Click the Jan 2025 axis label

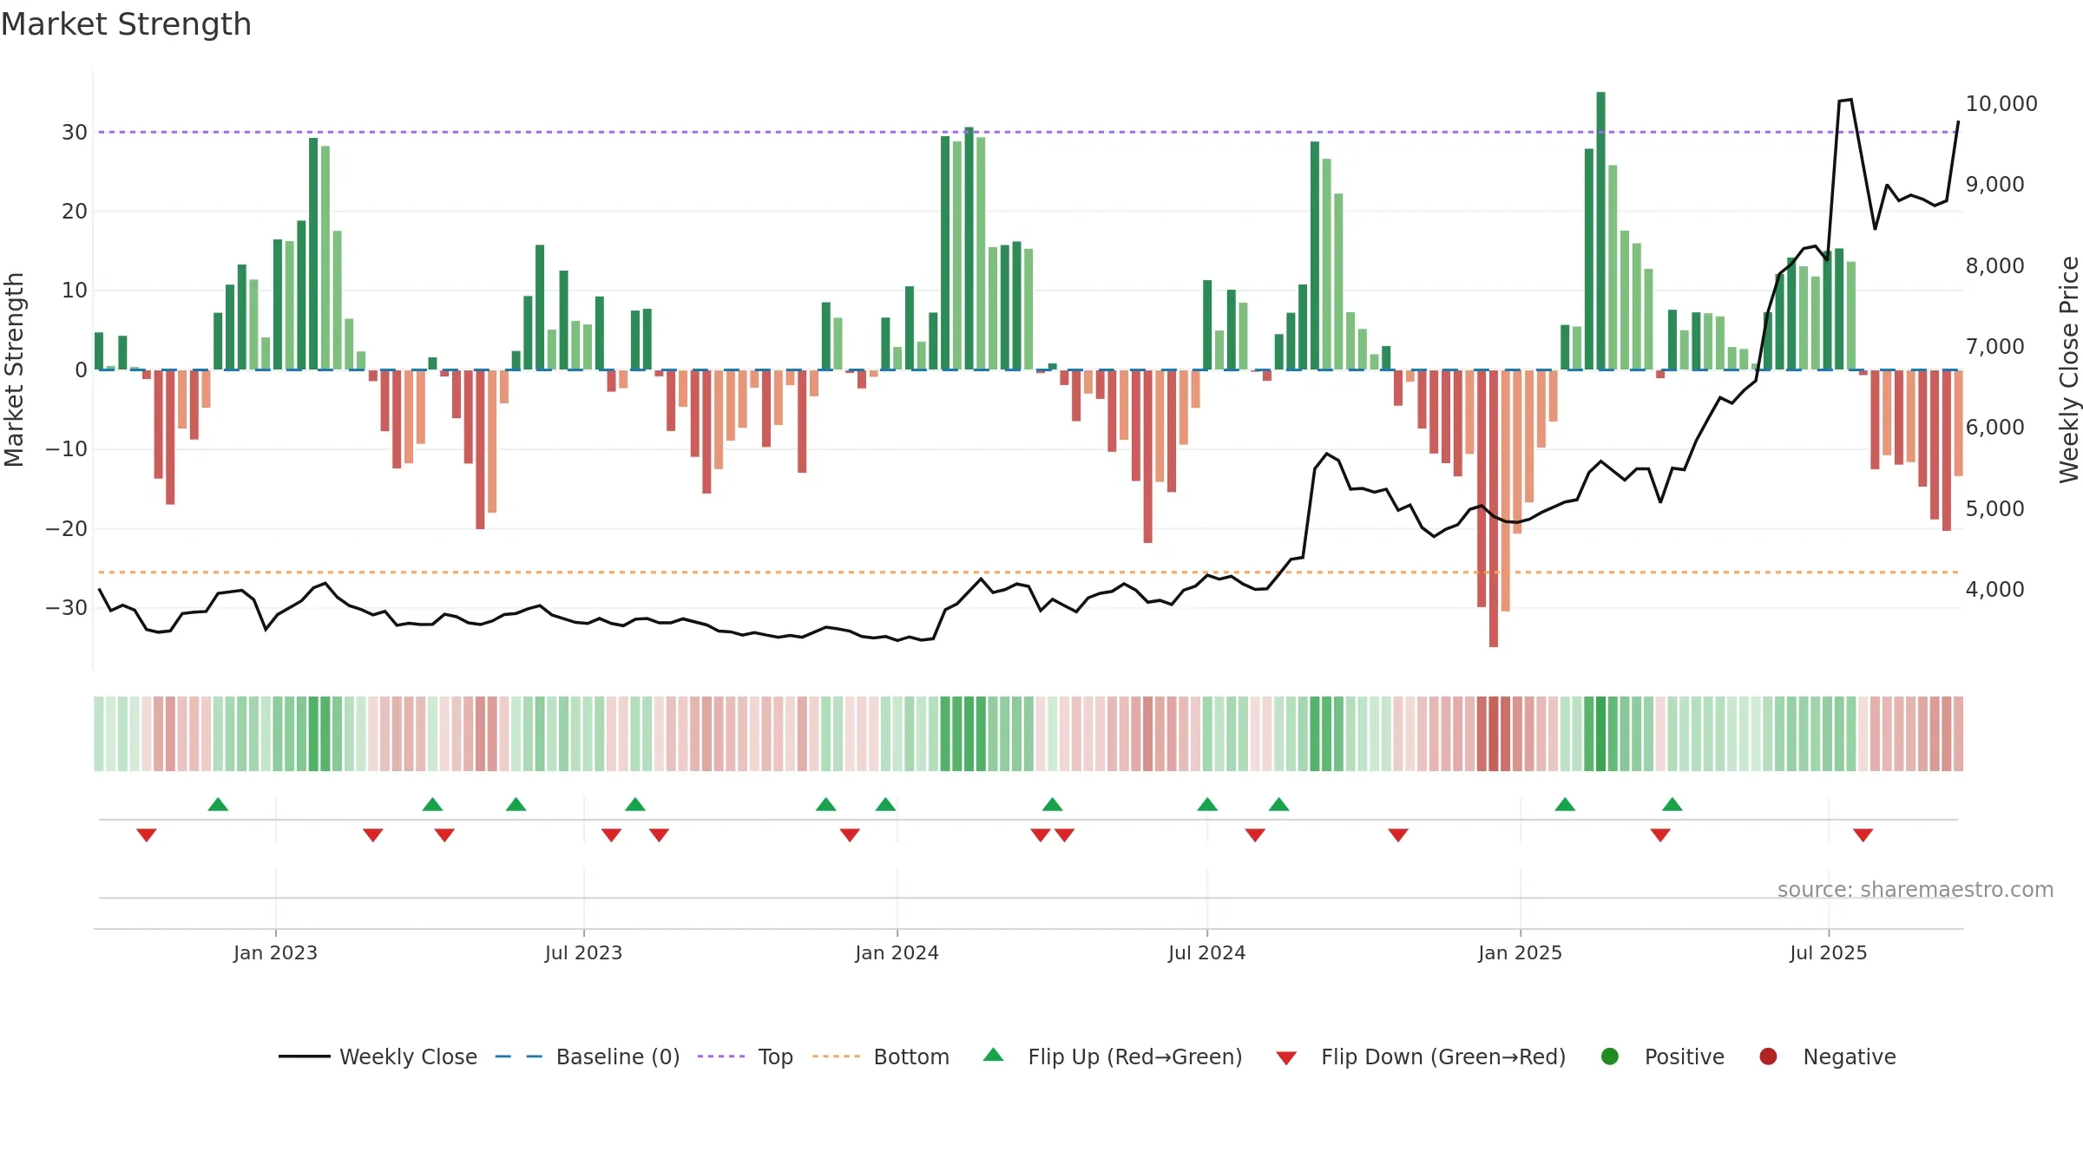[1520, 952]
